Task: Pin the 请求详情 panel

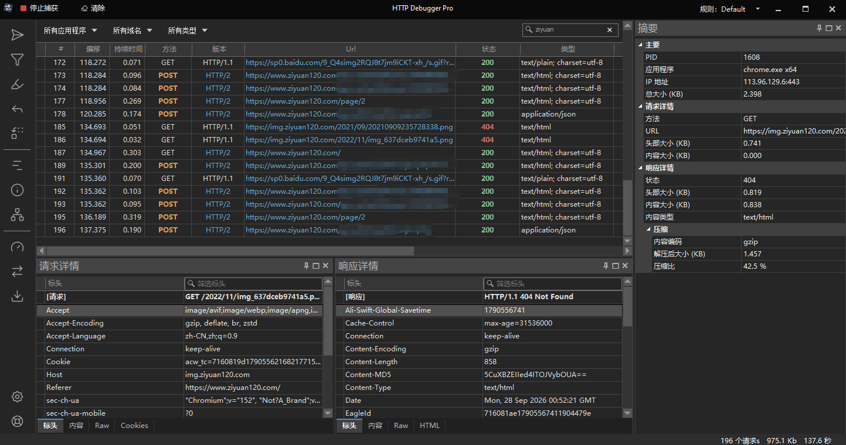Action: (306, 266)
